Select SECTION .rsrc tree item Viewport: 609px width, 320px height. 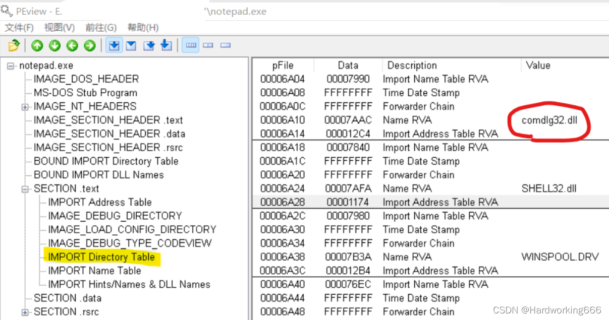(x=67, y=311)
